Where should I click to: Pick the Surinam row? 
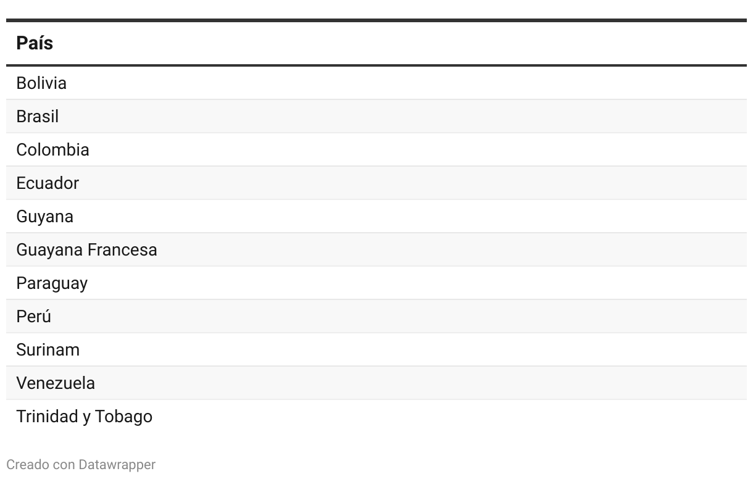[x=48, y=349]
